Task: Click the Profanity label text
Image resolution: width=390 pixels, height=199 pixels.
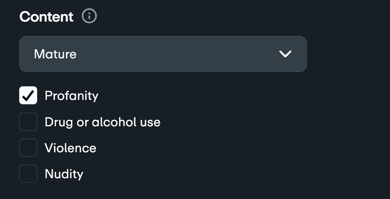Action: tap(72, 96)
